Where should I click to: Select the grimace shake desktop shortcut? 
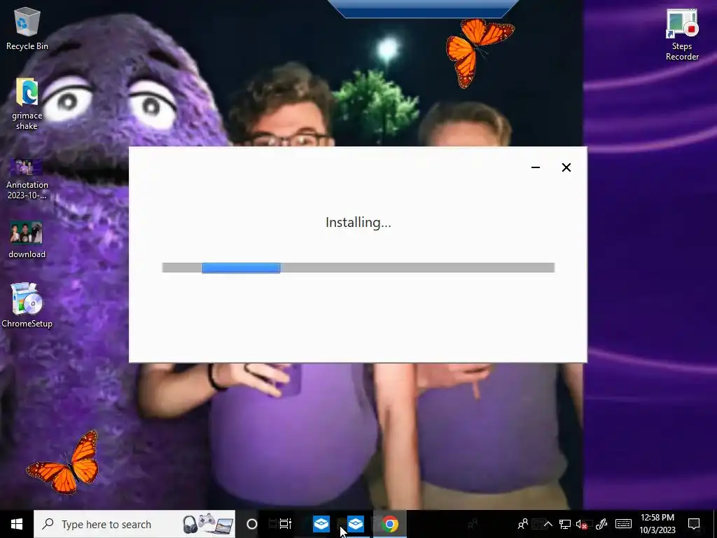[27, 104]
